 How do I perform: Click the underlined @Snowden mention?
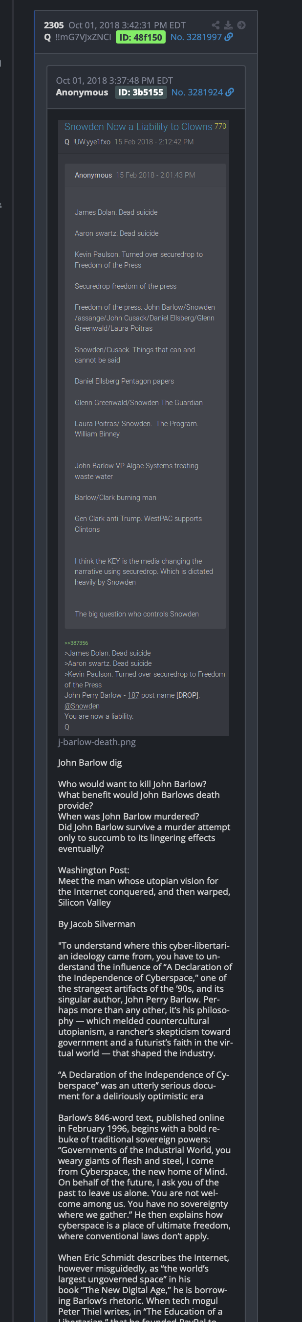82,706
